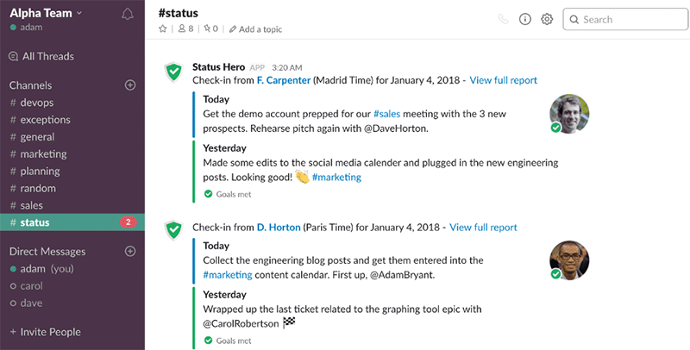
Task: Click the @CarolRobertson mention text
Action: click(x=241, y=324)
